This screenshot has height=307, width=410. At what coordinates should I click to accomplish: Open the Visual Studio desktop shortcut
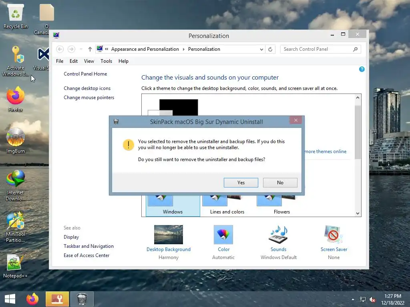42,59
